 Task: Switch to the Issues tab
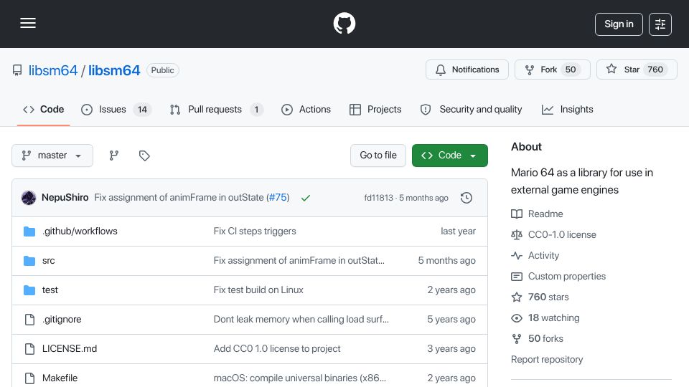pyautogui.click(x=116, y=109)
